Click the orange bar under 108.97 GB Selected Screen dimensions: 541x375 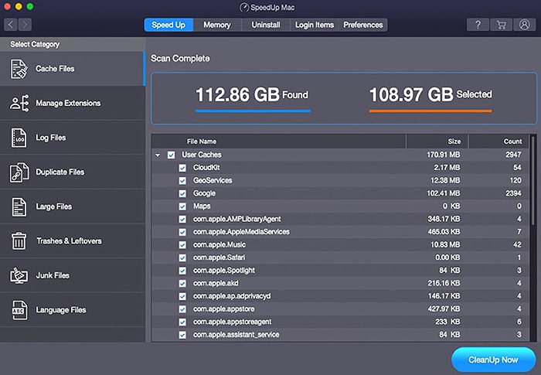[x=430, y=111]
